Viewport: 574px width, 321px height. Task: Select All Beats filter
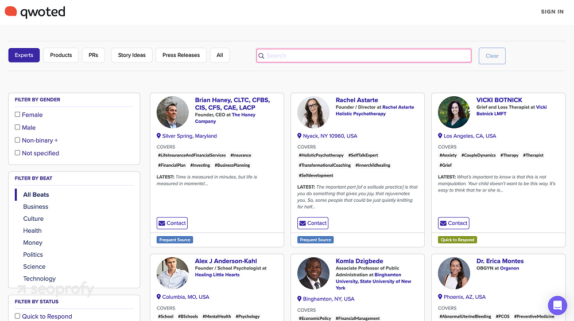pos(36,194)
